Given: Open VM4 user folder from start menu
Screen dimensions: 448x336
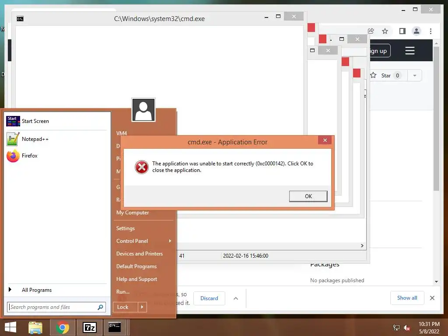Looking at the screenshot, I should coord(122,133).
